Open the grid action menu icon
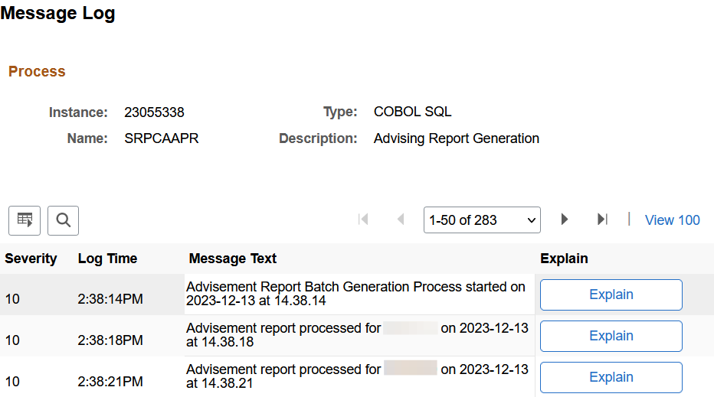This screenshot has width=714, height=397. click(x=25, y=220)
